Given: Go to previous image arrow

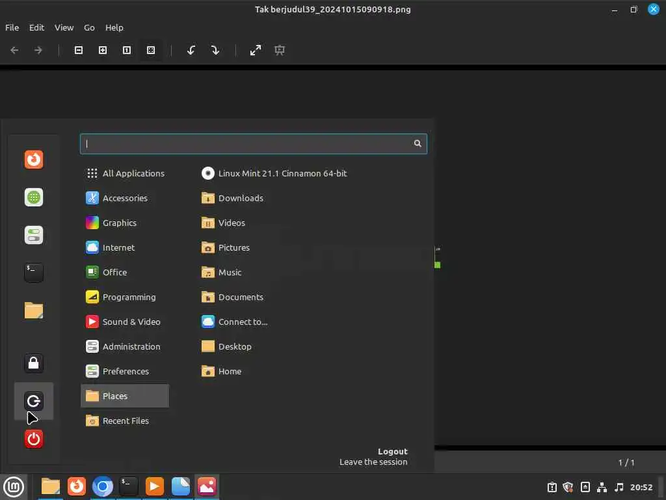Looking at the screenshot, I should 14,50.
